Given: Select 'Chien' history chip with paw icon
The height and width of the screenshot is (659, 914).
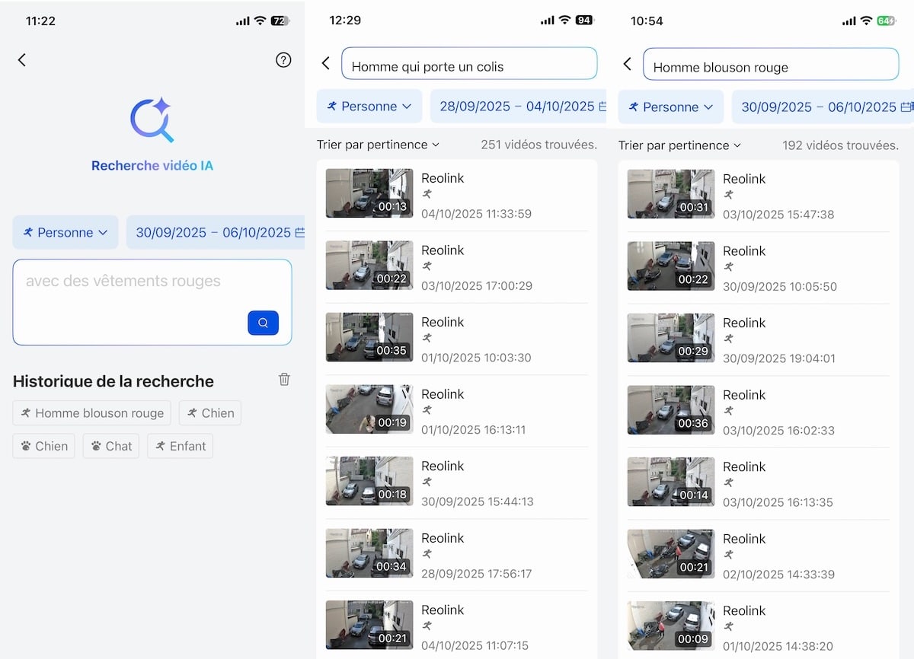Looking at the screenshot, I should coord(43,446).
